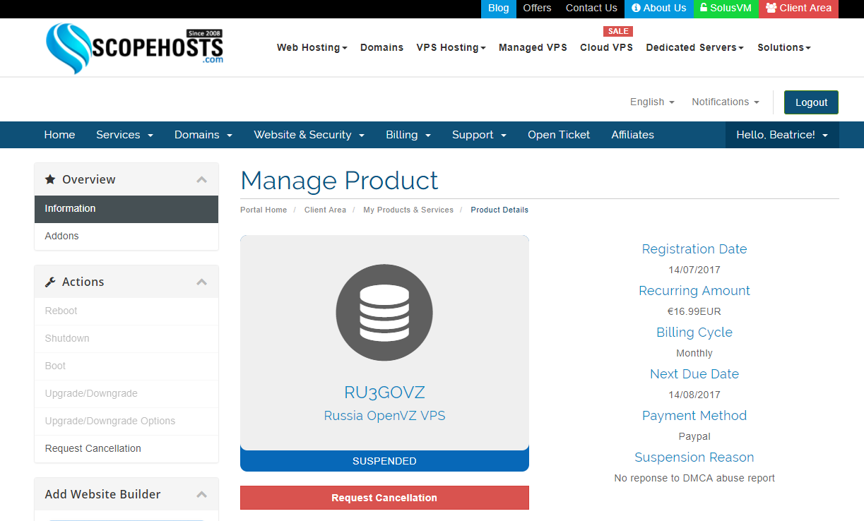Expand the Hello, Beatrice! account menu
The height and width of the screenshot is (521, 864).
781,135
